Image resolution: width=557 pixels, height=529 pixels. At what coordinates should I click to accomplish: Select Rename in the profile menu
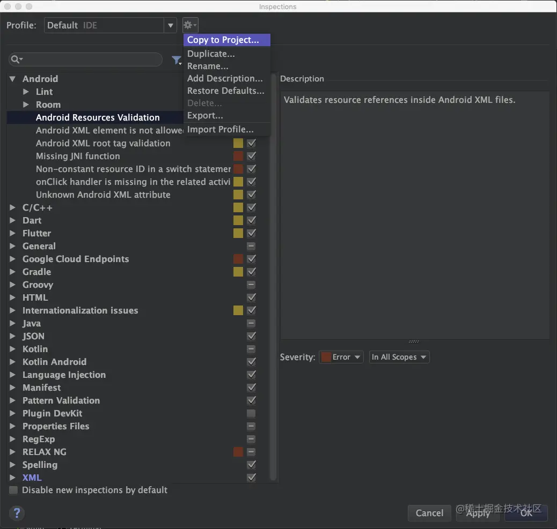coord(226,66)
